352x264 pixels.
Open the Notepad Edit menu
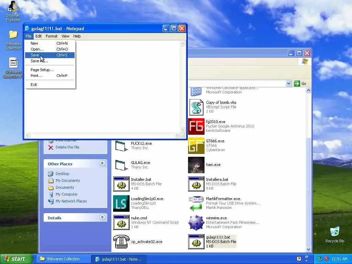click(38, 36)
